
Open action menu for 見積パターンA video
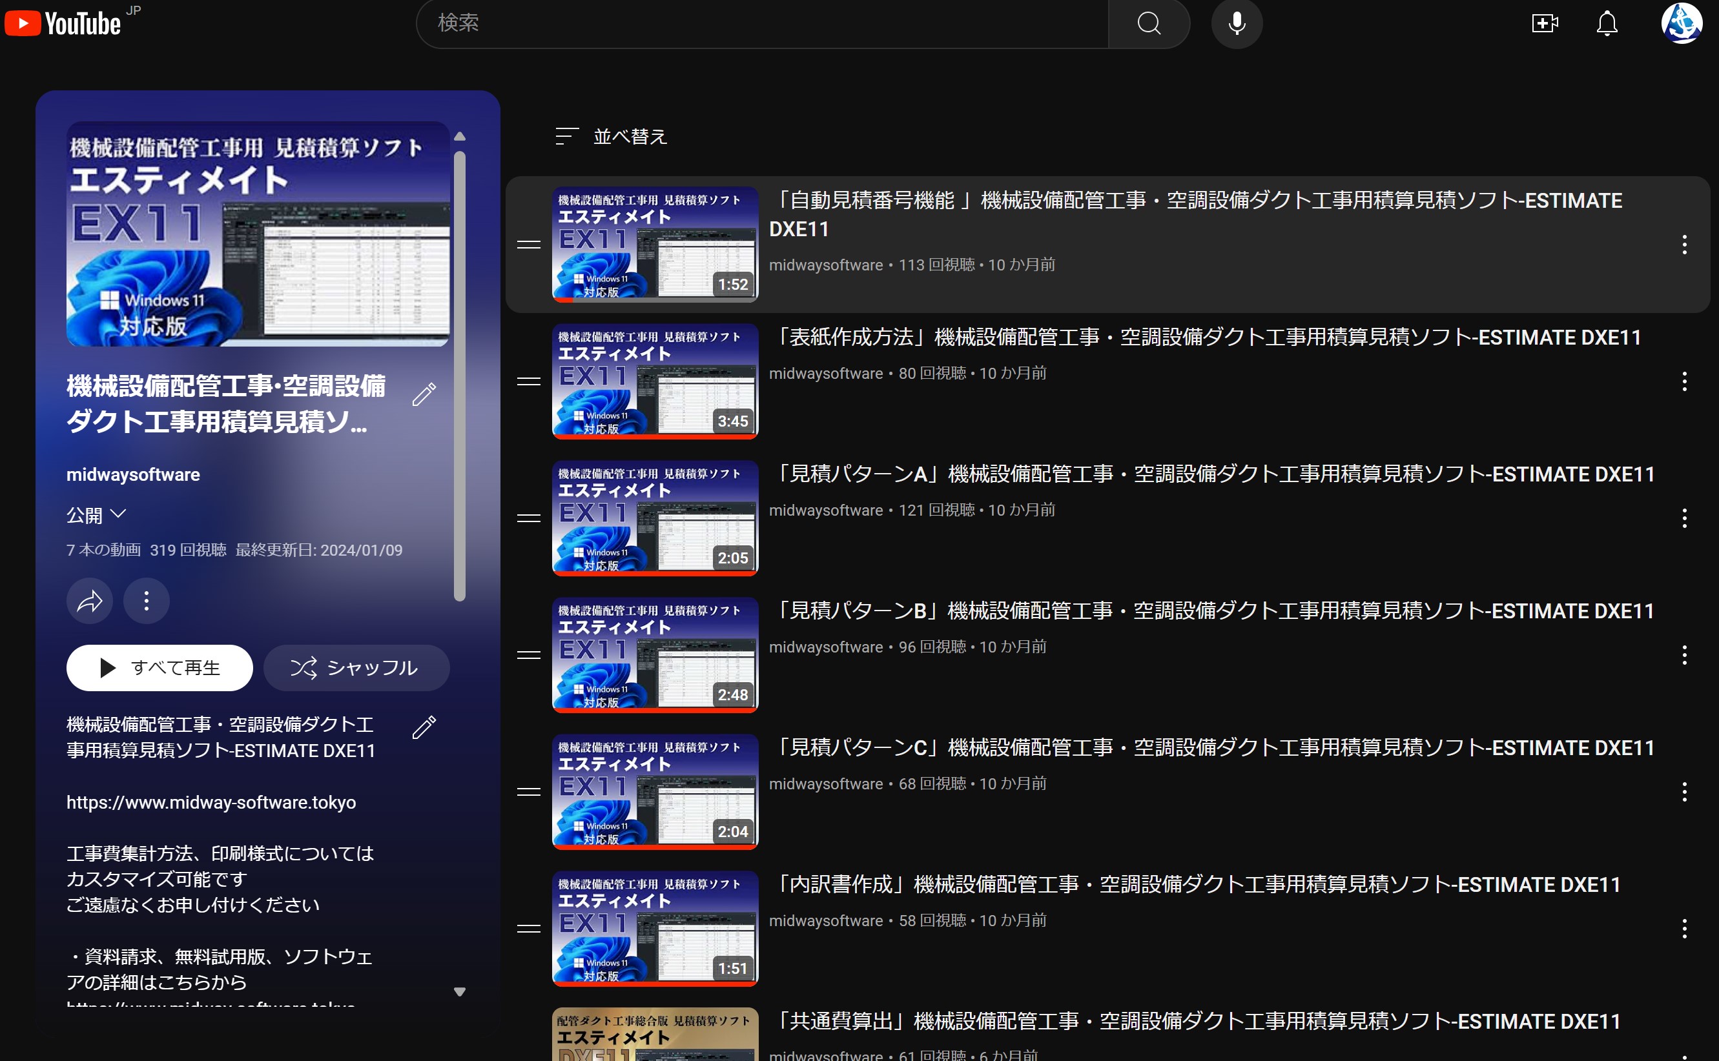pos(1684,519)
